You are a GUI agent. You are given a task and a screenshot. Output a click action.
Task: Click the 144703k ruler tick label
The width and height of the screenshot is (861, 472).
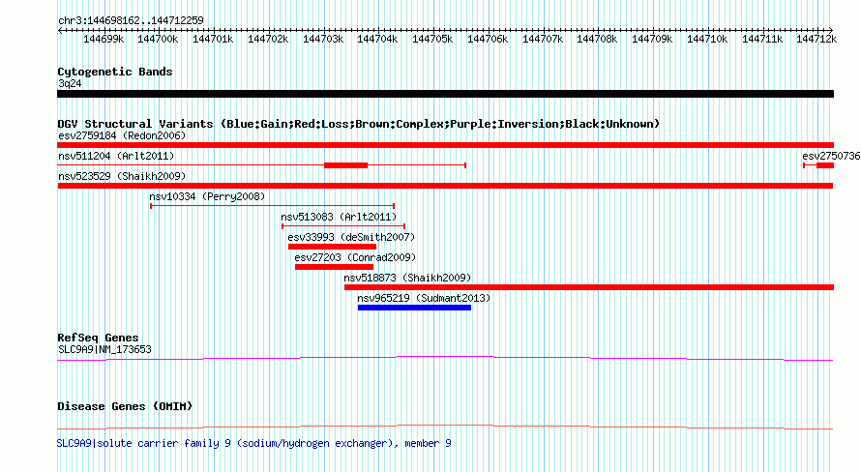point(323,39)
